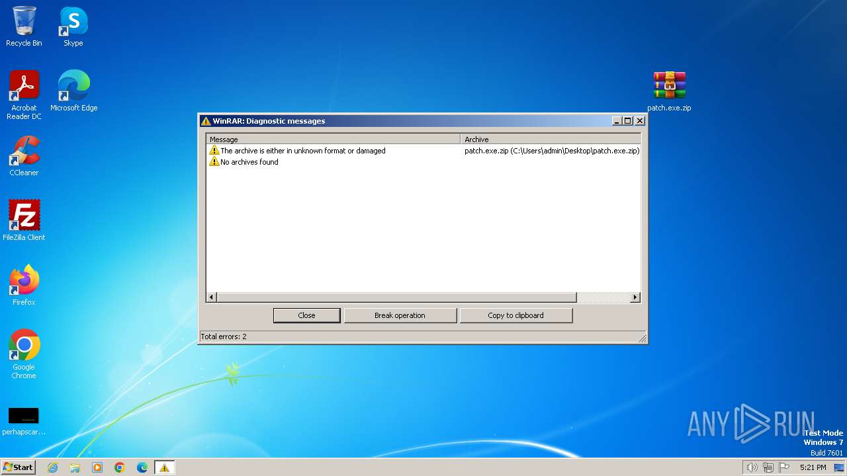Open the Microsoft Edge desktop shortcut
The image size is (847, 476).
73,91
